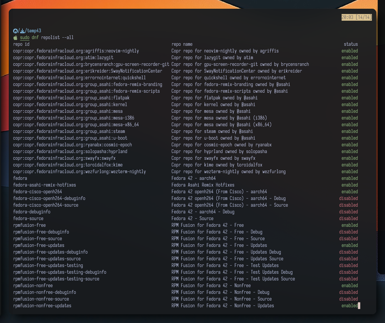Click the enabled status of fedora-cisco-openh264
This screenshot has width=385, height=323.
350,192
